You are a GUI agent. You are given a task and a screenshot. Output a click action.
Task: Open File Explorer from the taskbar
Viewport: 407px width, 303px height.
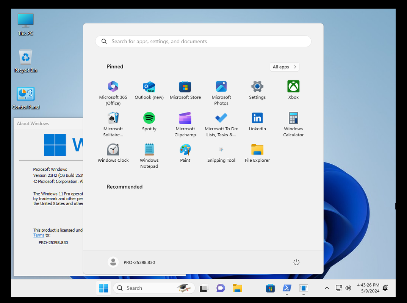point(237,288)
